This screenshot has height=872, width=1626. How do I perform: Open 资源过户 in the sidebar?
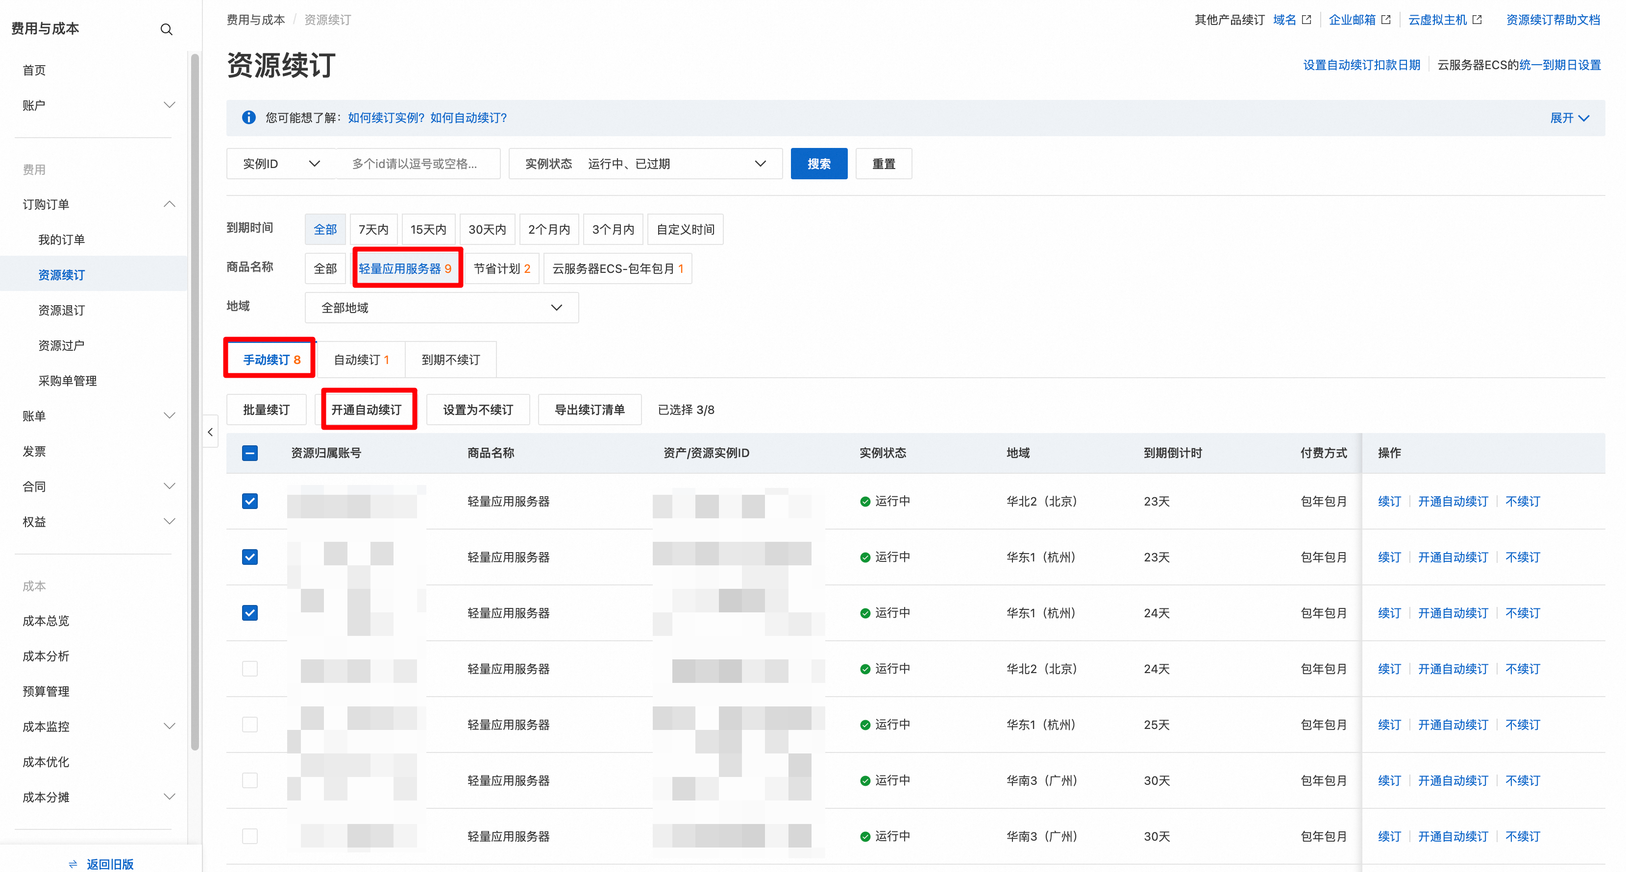click(x=61, y=346)
